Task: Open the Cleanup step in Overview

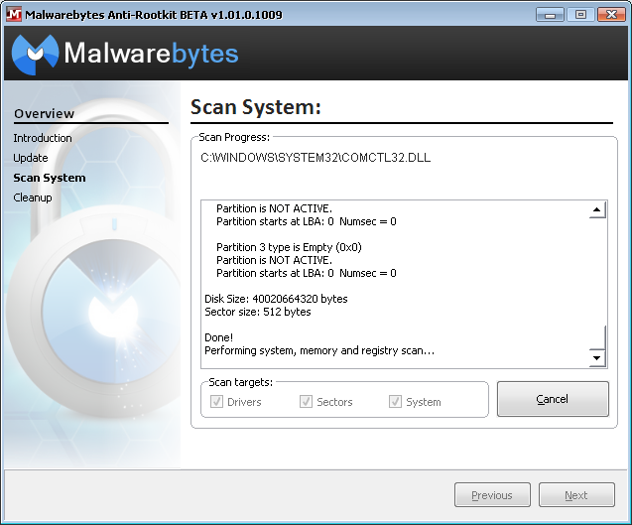Action: click(x=33, y=197)
